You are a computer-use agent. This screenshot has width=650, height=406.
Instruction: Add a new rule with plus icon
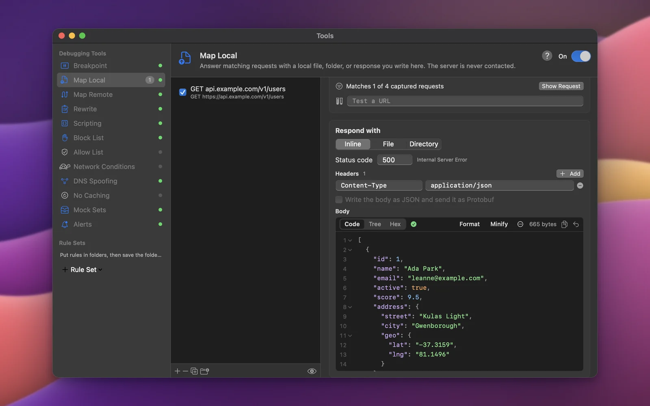click(x=177, y=371)
